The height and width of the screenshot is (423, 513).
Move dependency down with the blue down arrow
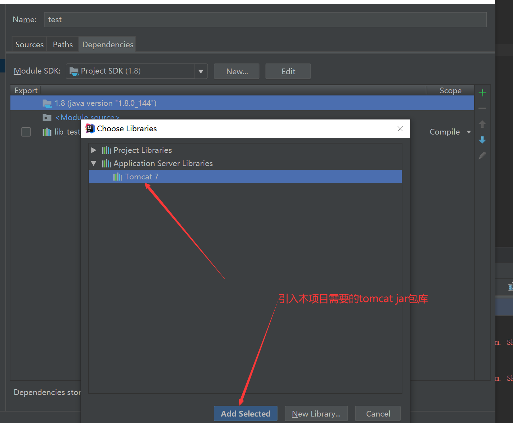point(482,140)
